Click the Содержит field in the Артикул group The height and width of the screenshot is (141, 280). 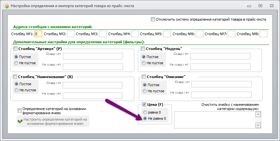(x=93, y=56)
